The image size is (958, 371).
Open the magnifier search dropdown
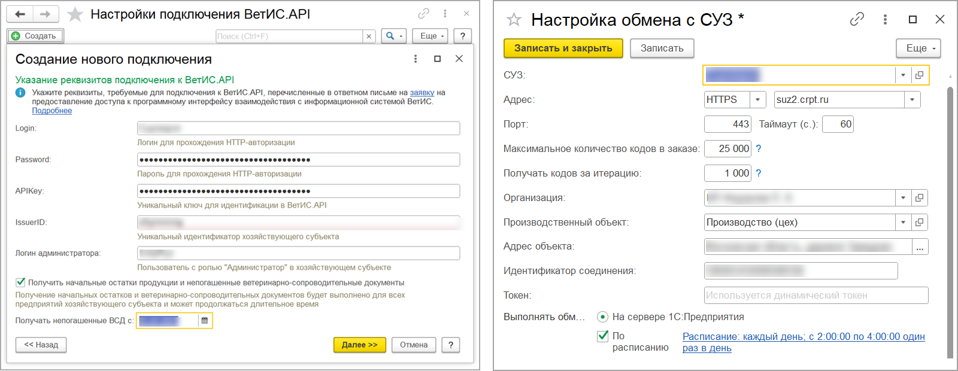(394, 36)
